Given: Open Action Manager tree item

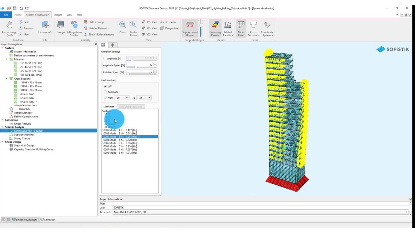Looking at the screenshot, I should tap(23, 113).
